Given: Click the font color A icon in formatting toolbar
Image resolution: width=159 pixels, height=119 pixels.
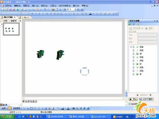Looking at the screenshot, I should 90,14.
